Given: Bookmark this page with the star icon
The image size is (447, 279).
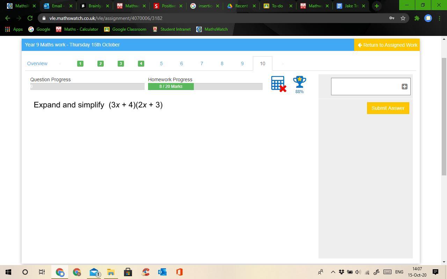Looking at the screenshot, I should point(403,18).
